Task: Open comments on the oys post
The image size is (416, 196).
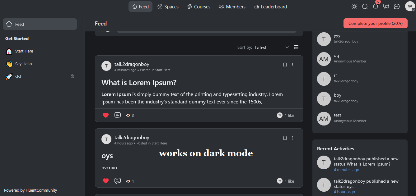Action: [118, 181]
